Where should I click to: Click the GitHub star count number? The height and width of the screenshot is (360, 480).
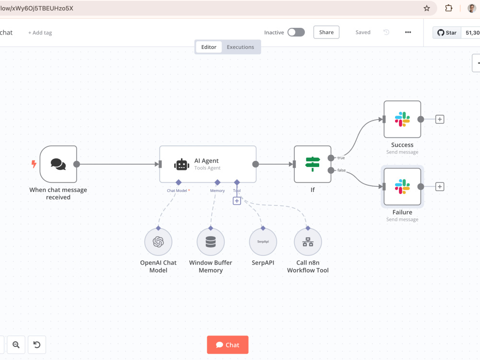[472, 33]
